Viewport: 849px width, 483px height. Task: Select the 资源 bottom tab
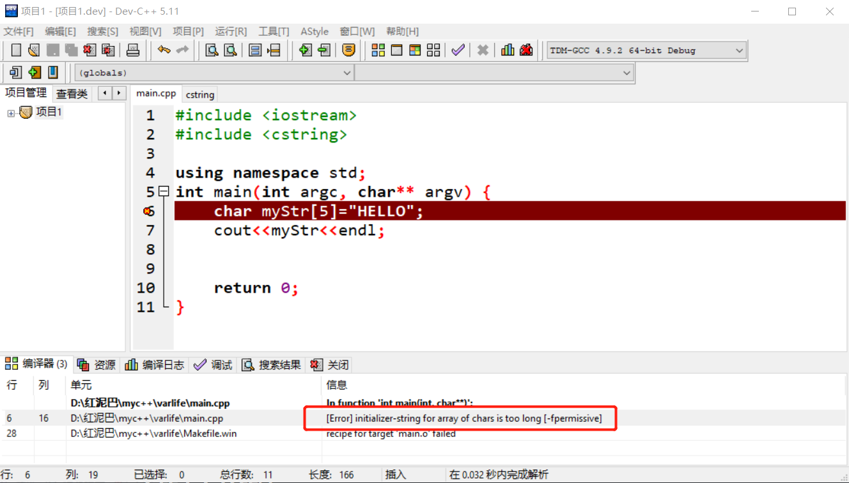point(97,365)
